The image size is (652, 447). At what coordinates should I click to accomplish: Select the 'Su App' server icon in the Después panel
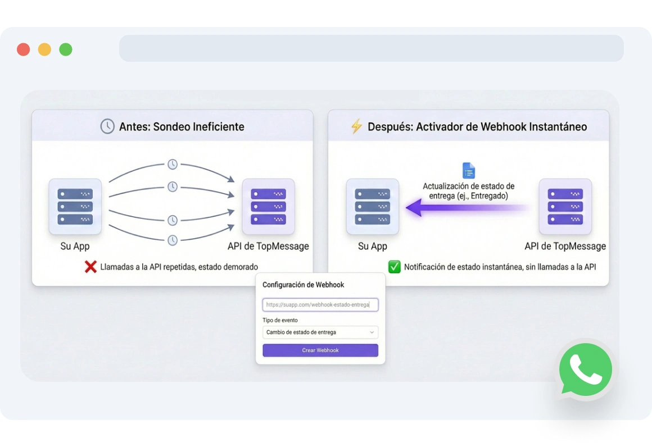(372, 207)
